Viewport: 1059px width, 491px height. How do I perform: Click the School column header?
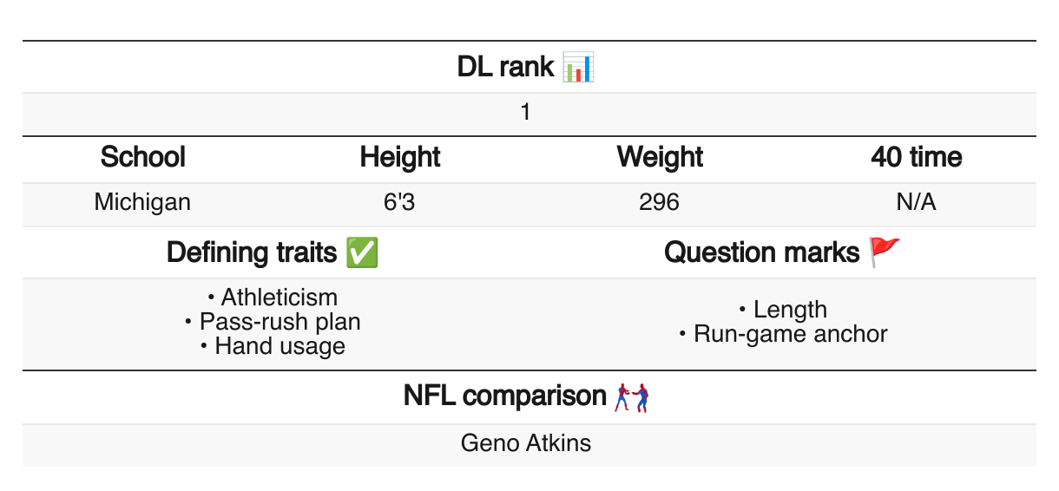pos(143,157)
